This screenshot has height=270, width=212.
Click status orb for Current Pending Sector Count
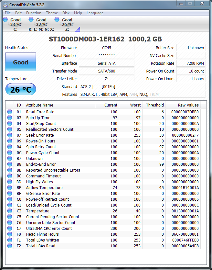click(x=10, y=217)
